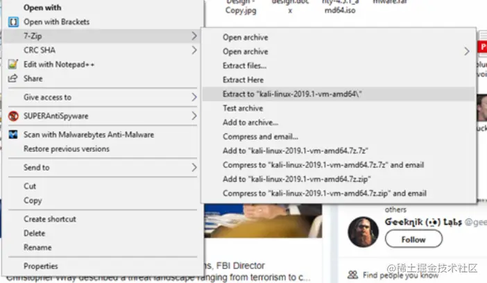Screen dimensions: 487x283
Task: Follow Geeknik Labs on Twitter
Action: 413,239
